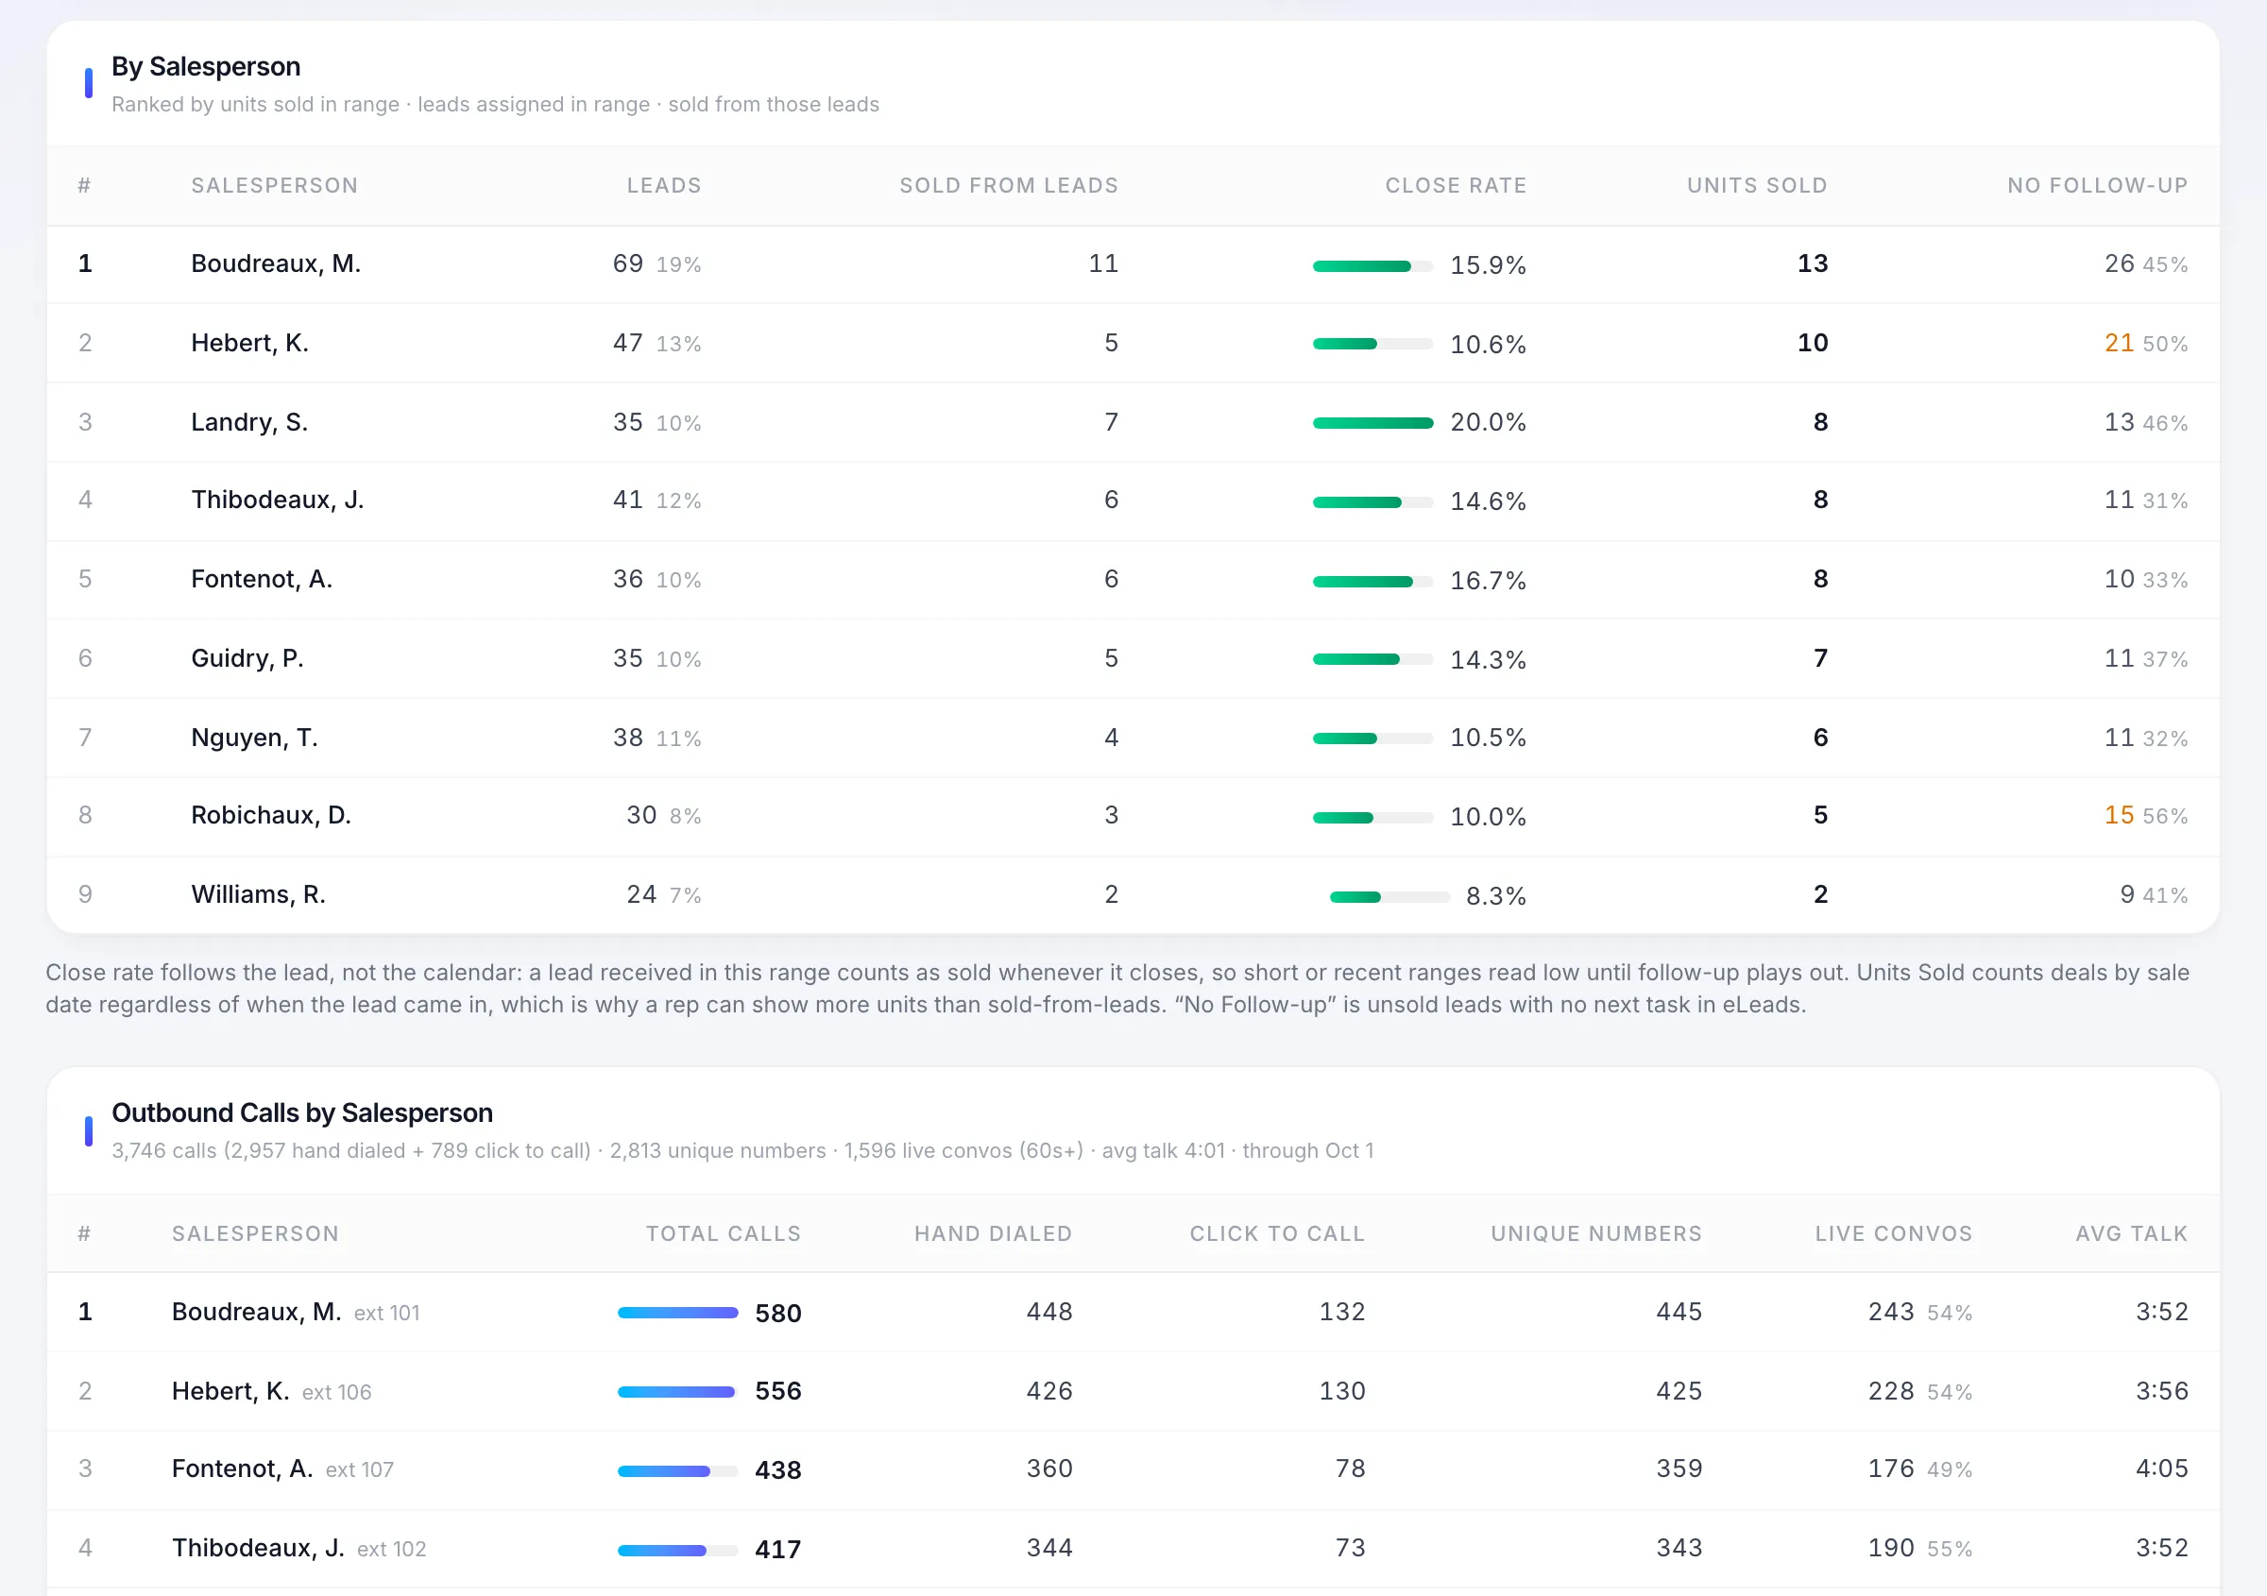Click the UNIQUE NUMBERS column header
The image size is (2267, 1596).
click(1595, 1233)
